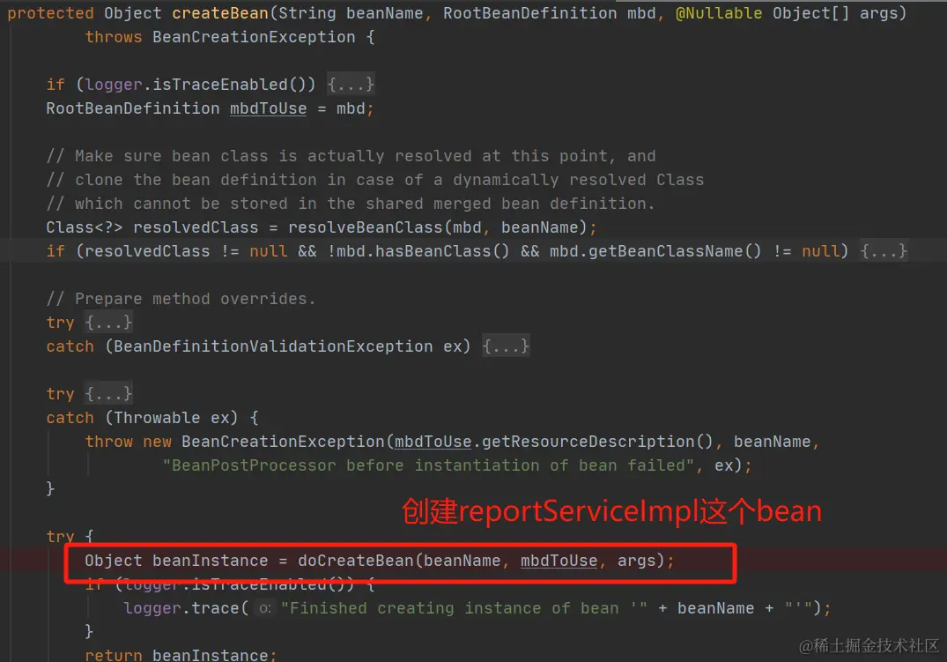Expand the first folded try block

tap(108, 323)
